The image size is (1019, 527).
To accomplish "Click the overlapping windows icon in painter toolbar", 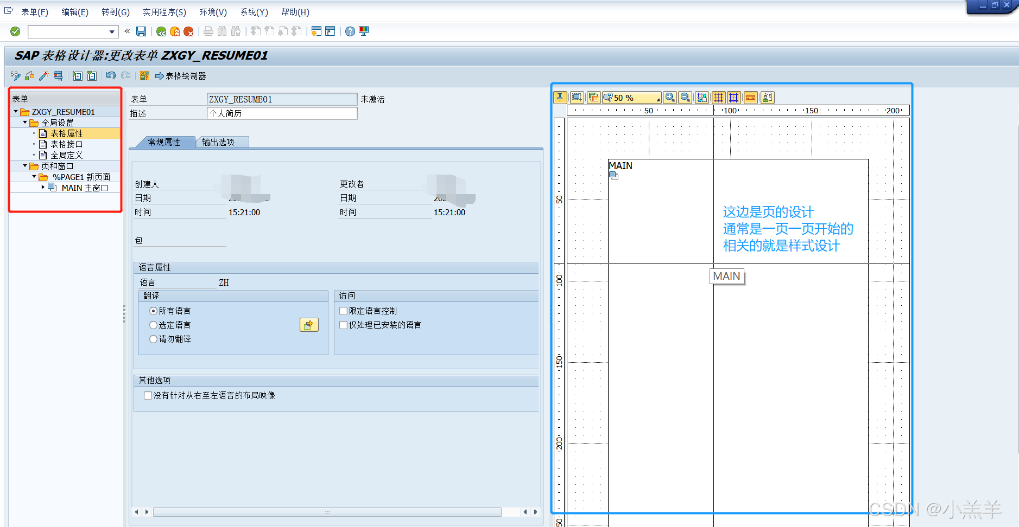I will pyautogui.click(x=593, y=98).
